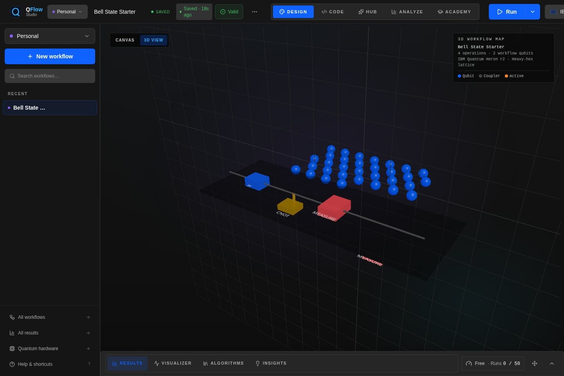Image resolution: width=564 pixels, height=376 pixels.
Task: Open the HUB tab
Action: [367, 12]
